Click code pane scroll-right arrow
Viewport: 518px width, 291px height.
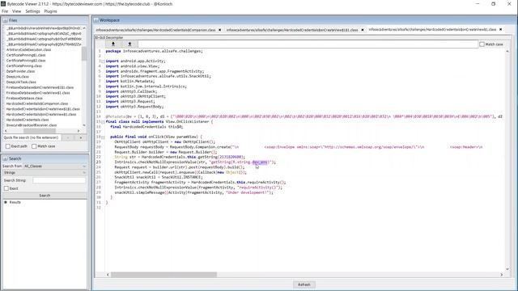501,275
